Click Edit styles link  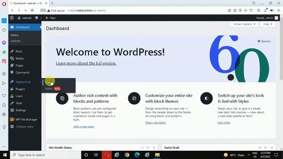[224, 123]
